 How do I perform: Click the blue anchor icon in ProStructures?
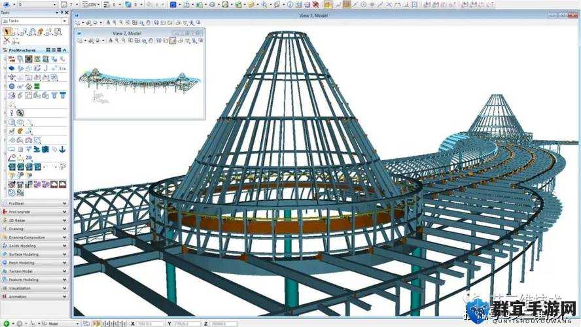62,149
